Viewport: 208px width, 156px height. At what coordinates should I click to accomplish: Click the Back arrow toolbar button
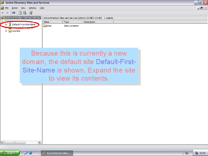[x=3, y=13]
